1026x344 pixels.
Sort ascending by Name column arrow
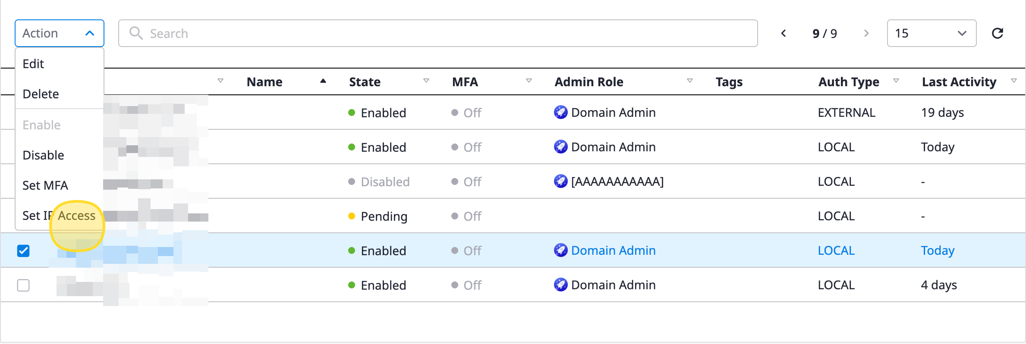click(x=323, y=81)
